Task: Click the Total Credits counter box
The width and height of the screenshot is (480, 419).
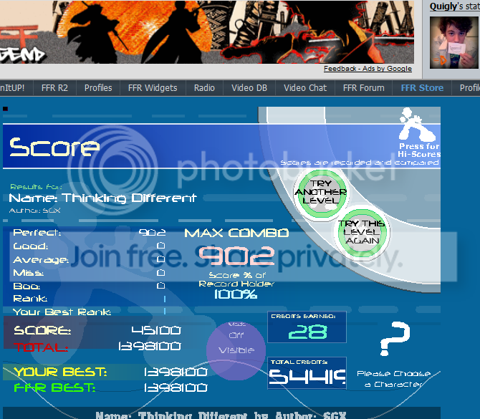Action: coord(307,373)
